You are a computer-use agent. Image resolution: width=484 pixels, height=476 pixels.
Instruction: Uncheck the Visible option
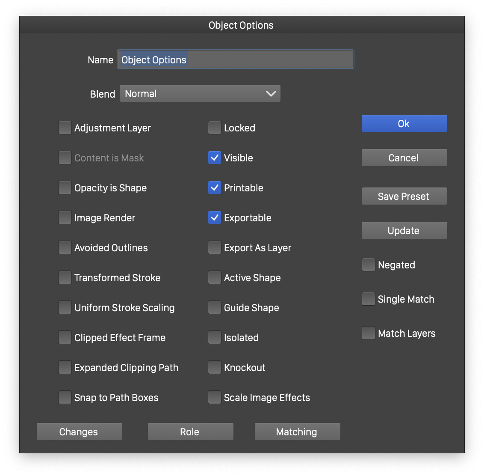pos(215,158)
